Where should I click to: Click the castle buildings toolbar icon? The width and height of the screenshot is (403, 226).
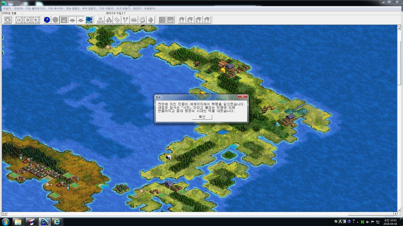(x=100, y=20)
